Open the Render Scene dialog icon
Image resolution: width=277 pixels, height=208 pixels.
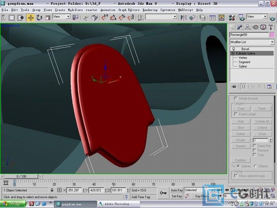tap(242, 17)
